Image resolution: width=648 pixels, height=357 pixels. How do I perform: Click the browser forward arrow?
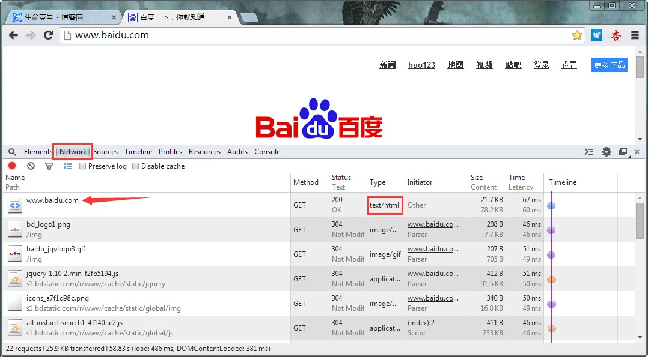coord(31,35)
